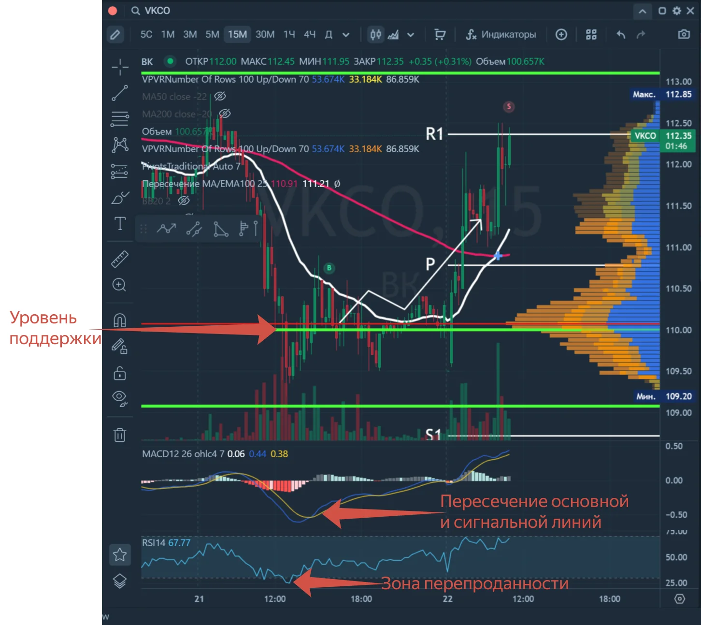Toggle hide-all-drawings eye in sidebar
Viewport: 701px width, 625px height.
(x=119, y=398)
